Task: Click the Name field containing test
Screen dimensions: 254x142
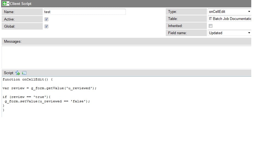Action: click(x=85, y=12)
